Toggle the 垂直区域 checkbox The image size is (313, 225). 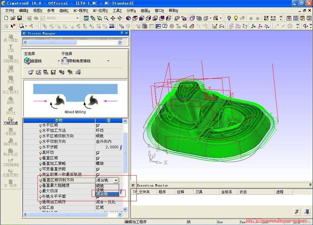(x=98, y=158)
